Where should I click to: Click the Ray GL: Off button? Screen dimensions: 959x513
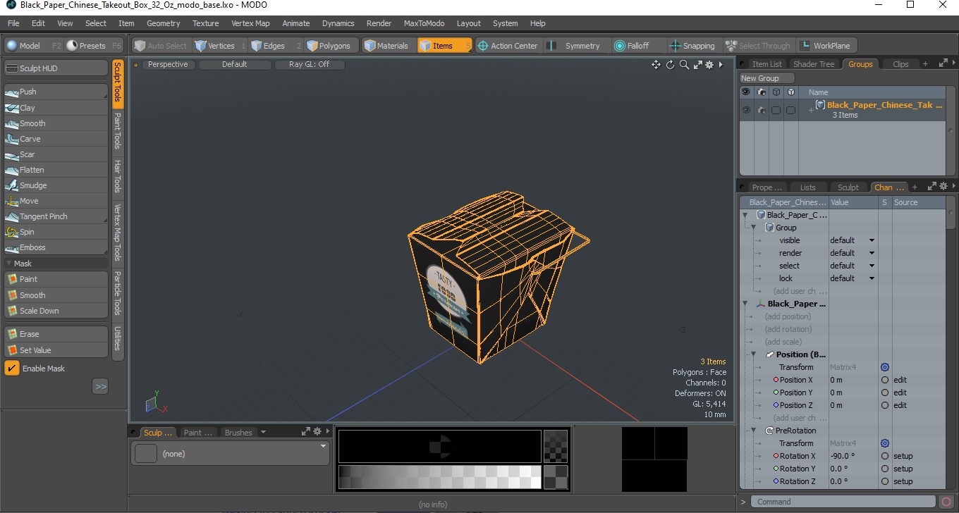tap(309, 65)
